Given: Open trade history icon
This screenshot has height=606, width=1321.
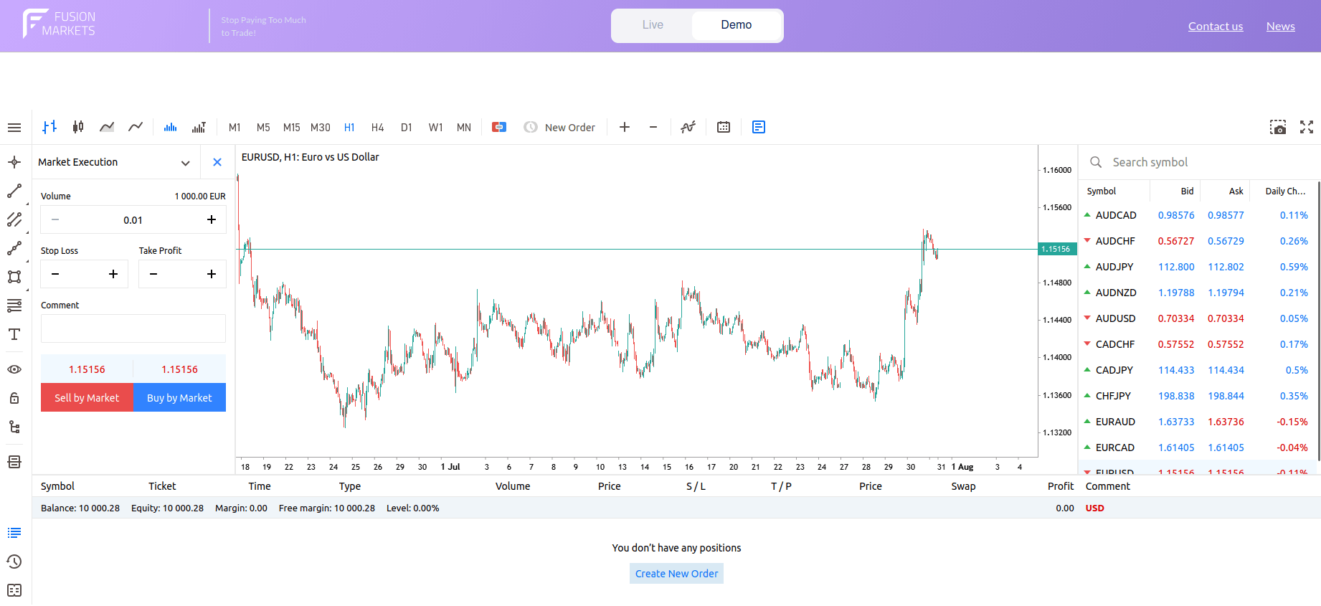Looking at the screenshot, I should tap(14, 562).
